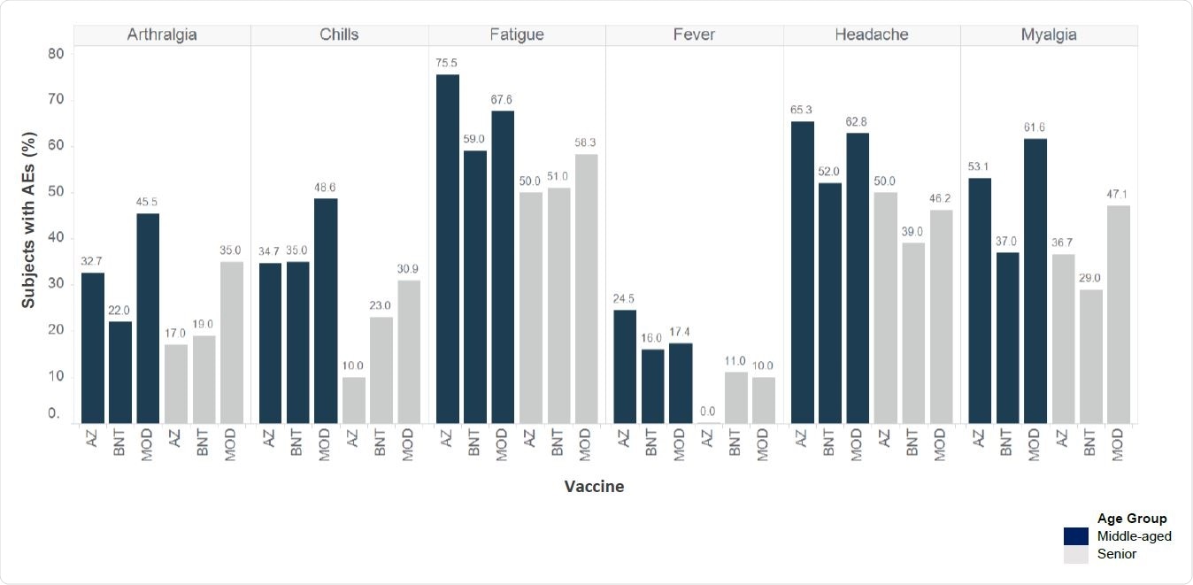The image size is (1193, 585).
Task: Click the Age Group legend title
Action: 1132,519
